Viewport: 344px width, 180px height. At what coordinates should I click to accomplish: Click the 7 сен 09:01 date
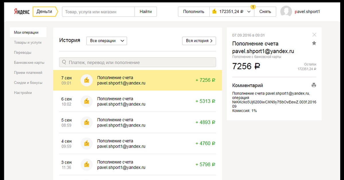66,80
